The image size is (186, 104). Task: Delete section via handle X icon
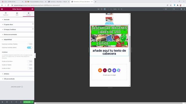(x=112, y=23)
